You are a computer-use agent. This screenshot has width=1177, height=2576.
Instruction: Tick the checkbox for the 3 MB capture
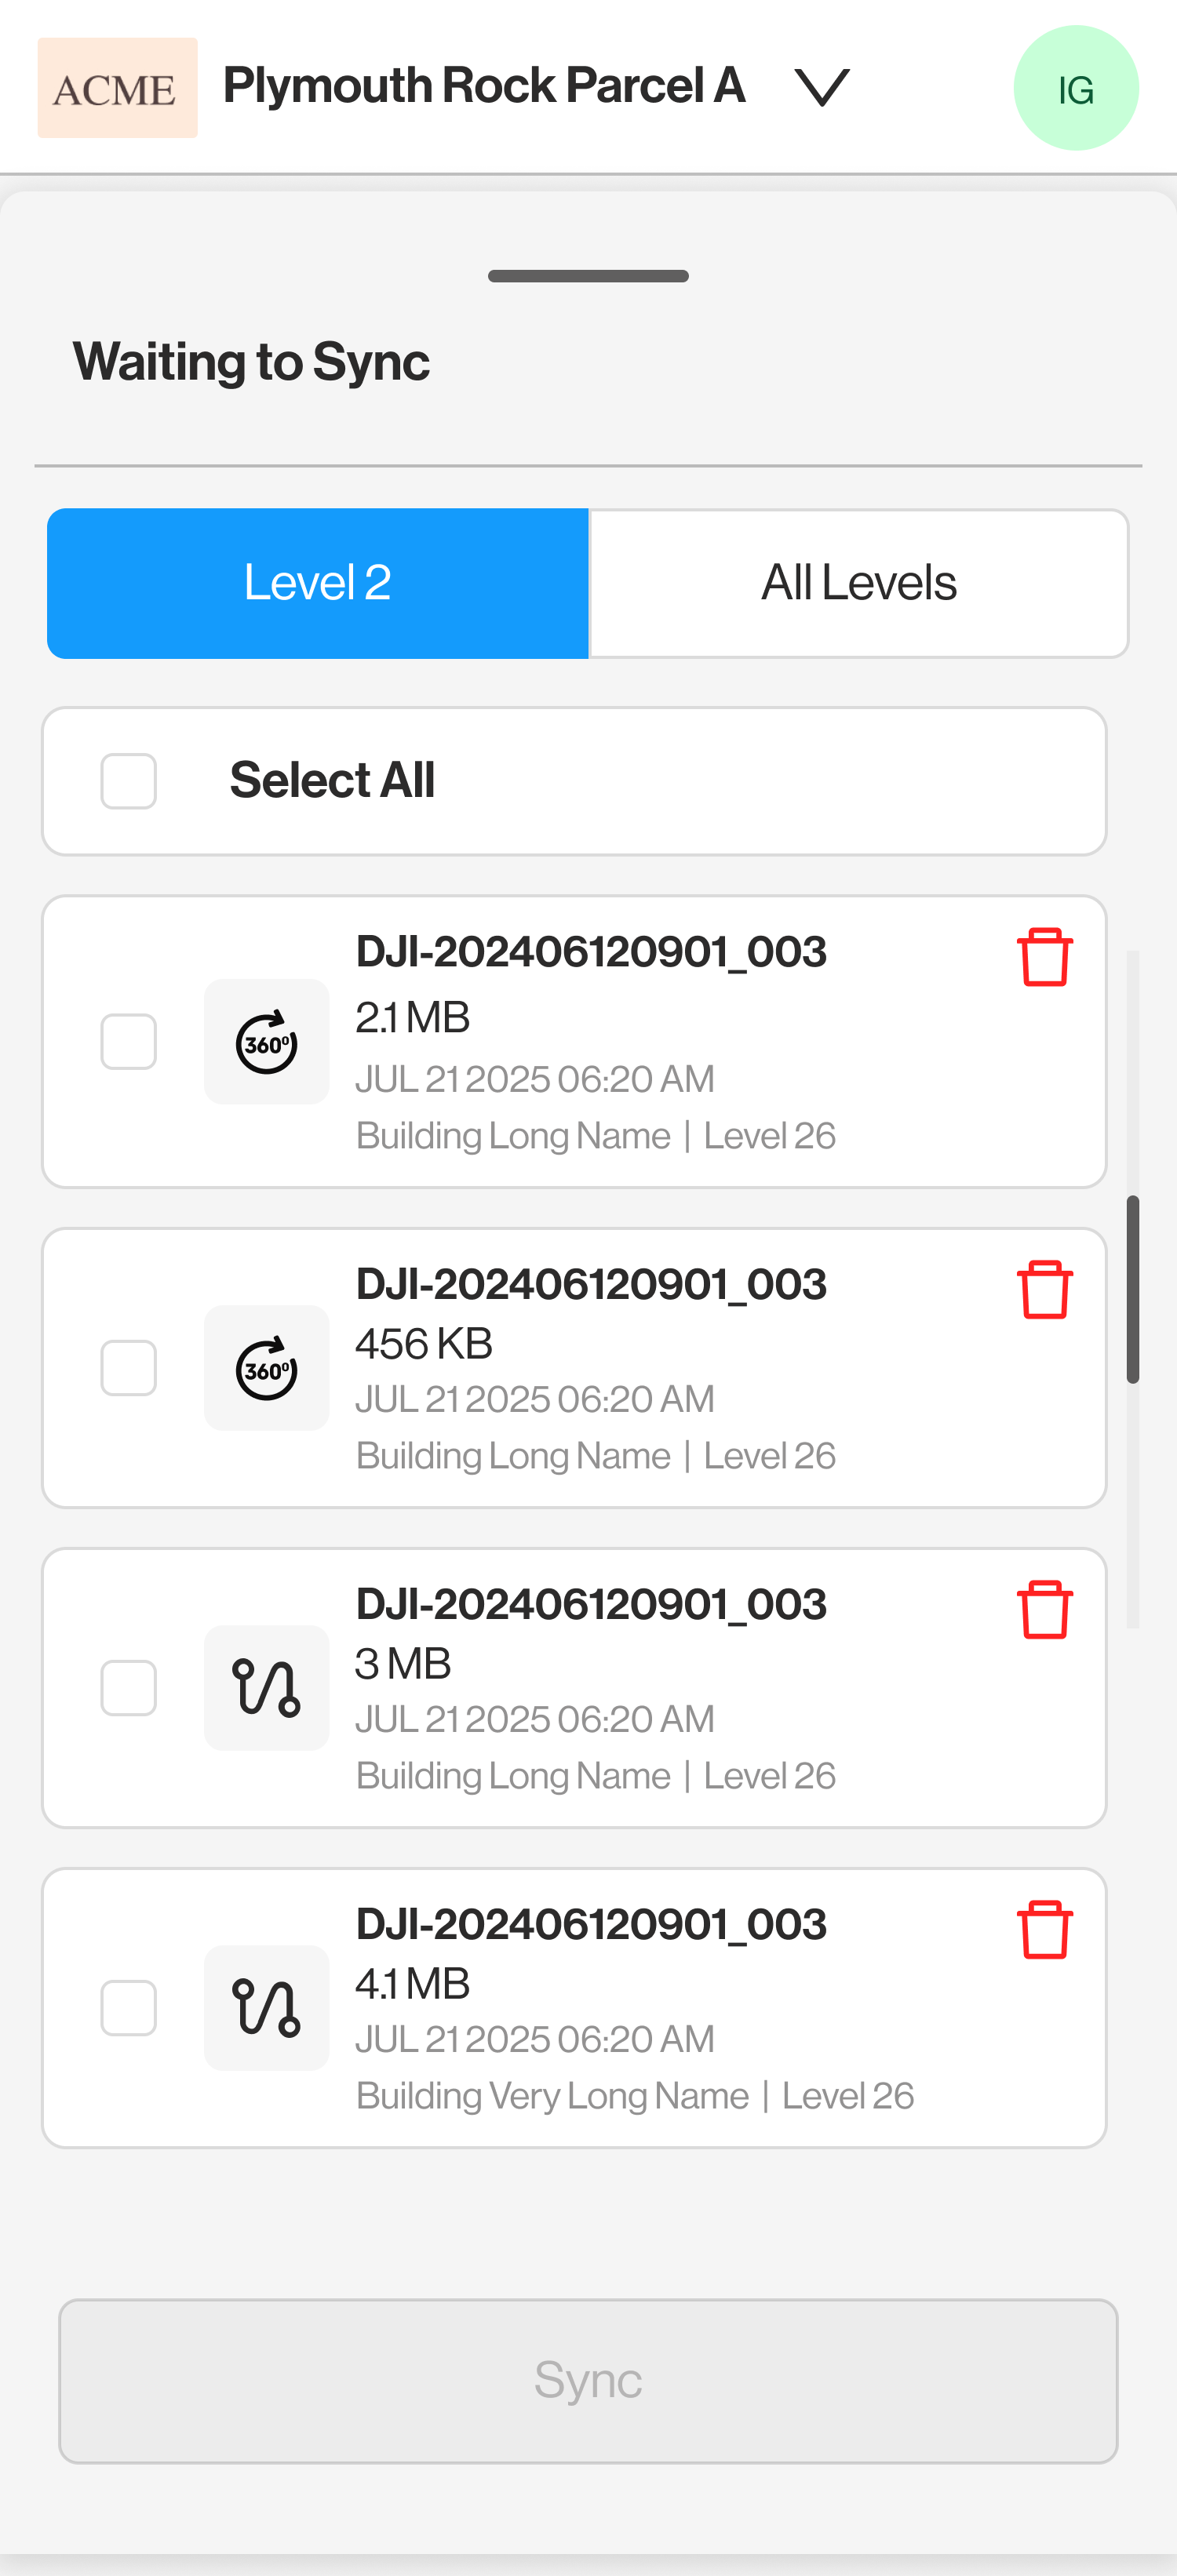(129, 1688)
